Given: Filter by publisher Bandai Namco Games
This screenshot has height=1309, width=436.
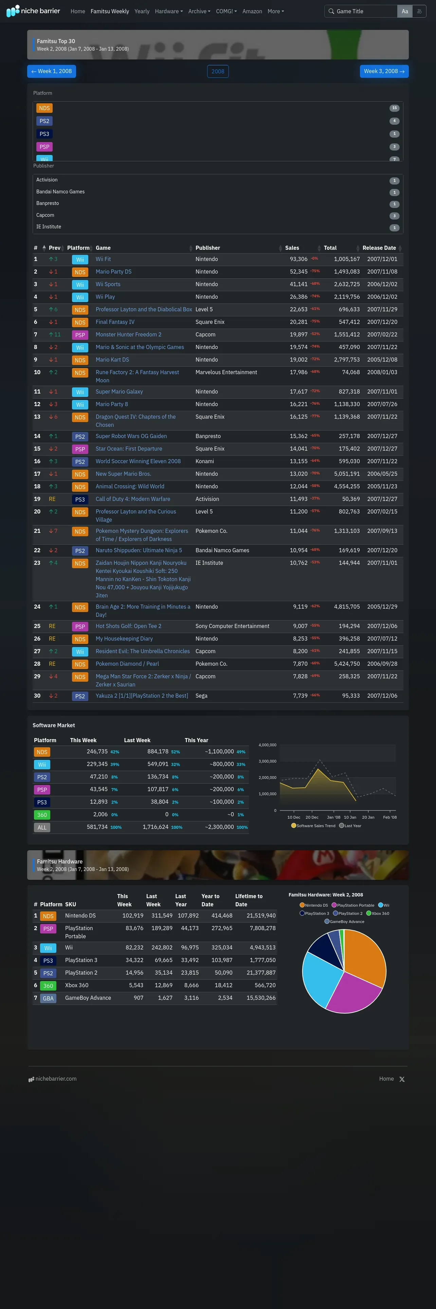Looking at the screenshot, I should click(218, 192).
